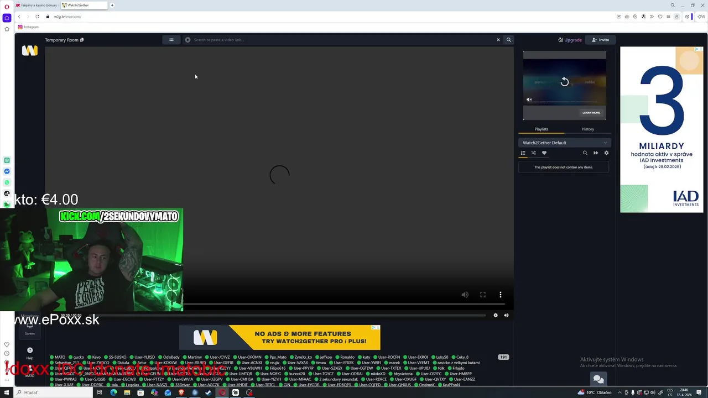Go back in the browser
708x398 pixels.
[19, 17]
